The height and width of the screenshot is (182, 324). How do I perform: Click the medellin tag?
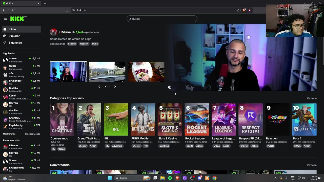coord(84,44)
